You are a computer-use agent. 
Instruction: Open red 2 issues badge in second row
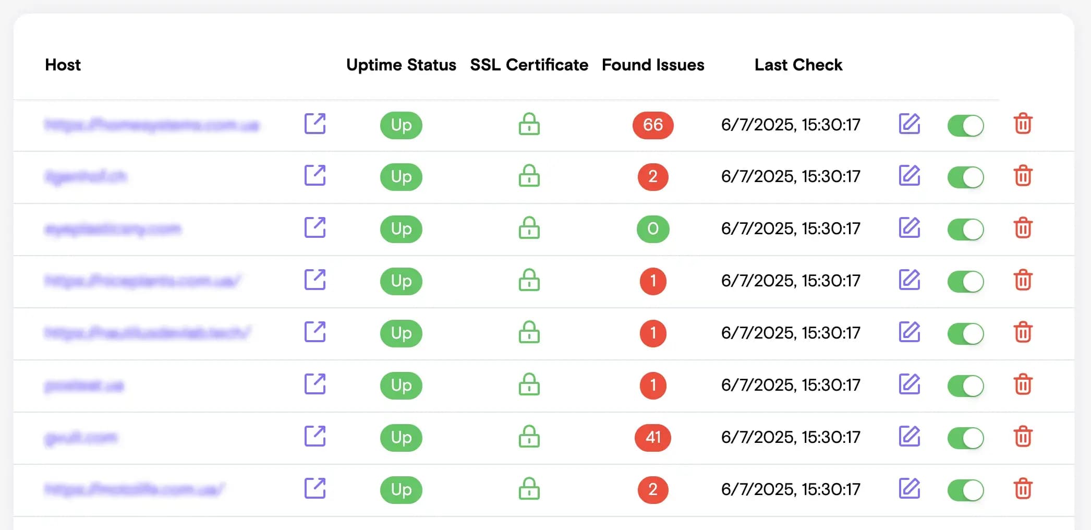[x=653, y=177]
